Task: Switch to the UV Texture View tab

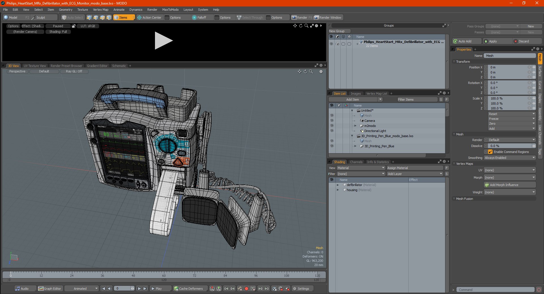Action: pos(35,66)
